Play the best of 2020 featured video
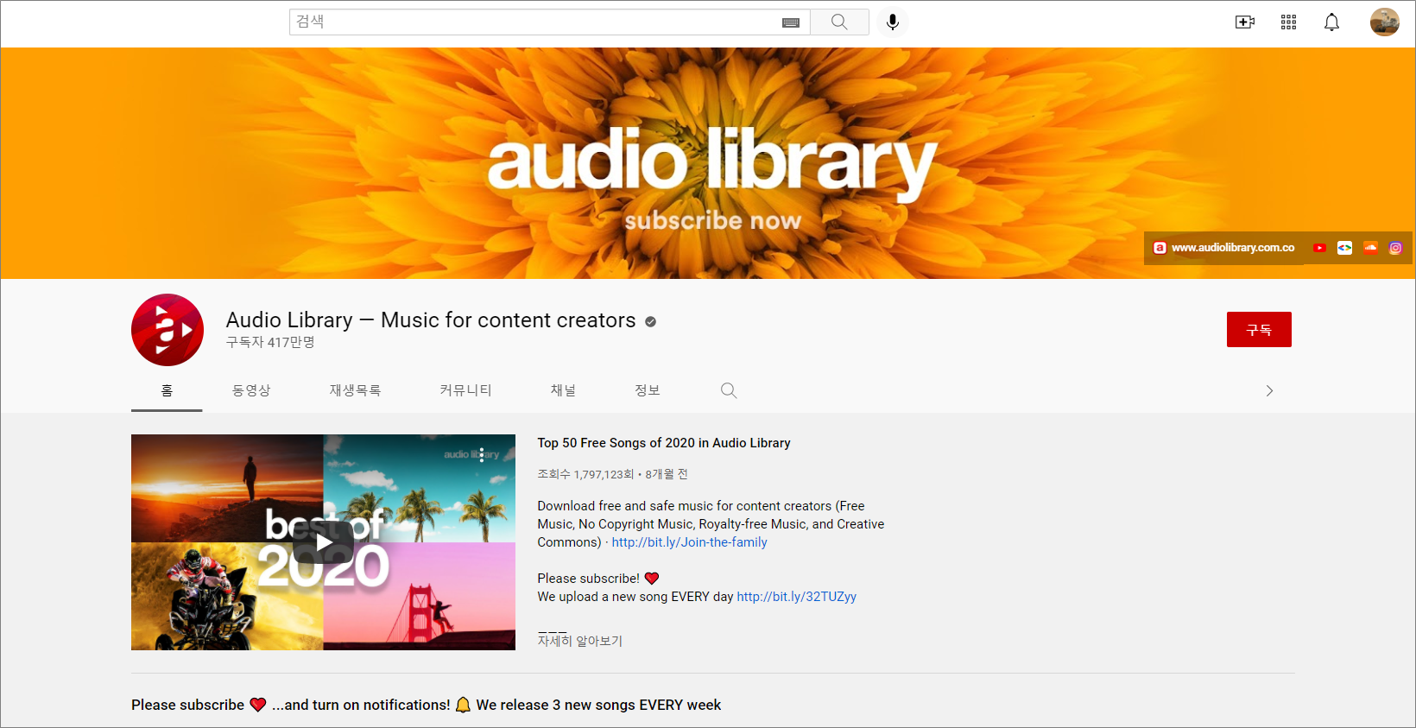 pyautogui.click(x=323, y=542)
